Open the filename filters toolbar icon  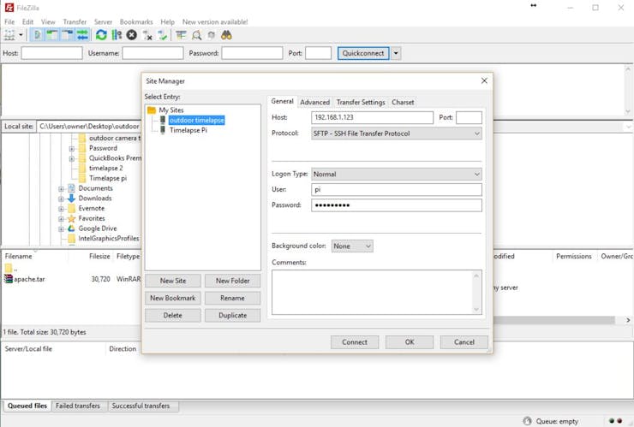181,35
